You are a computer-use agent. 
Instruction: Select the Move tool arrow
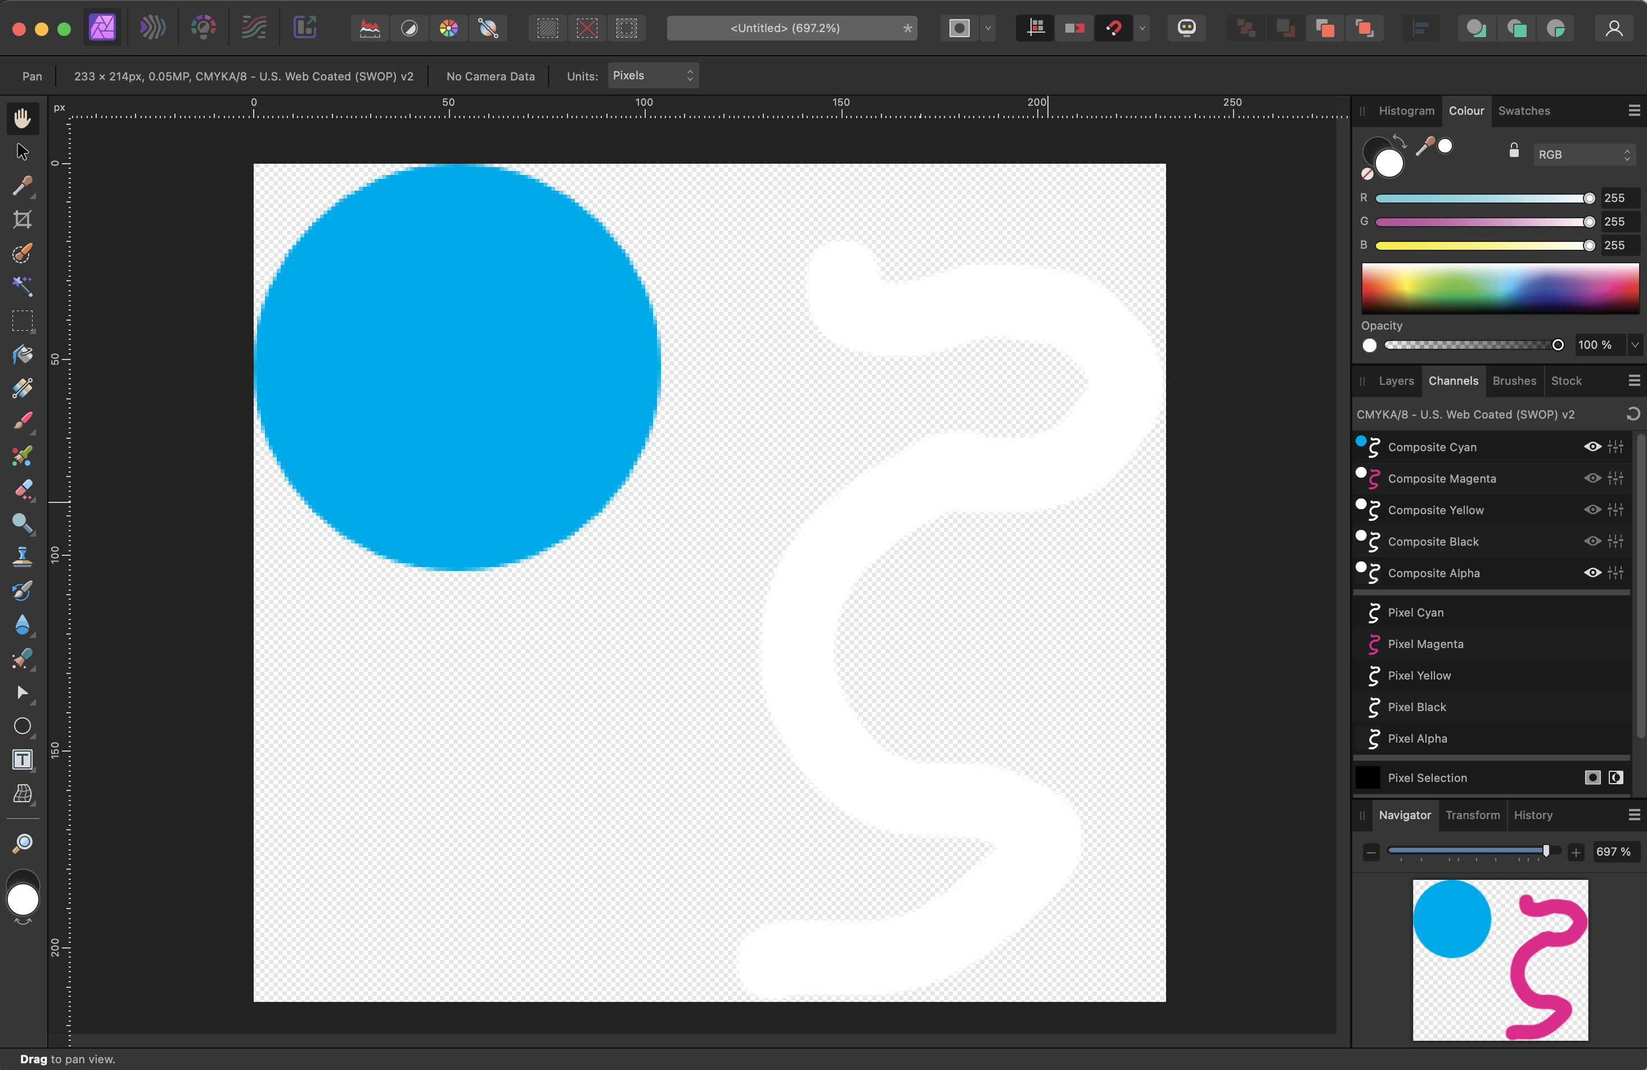(x=22, y=151)
